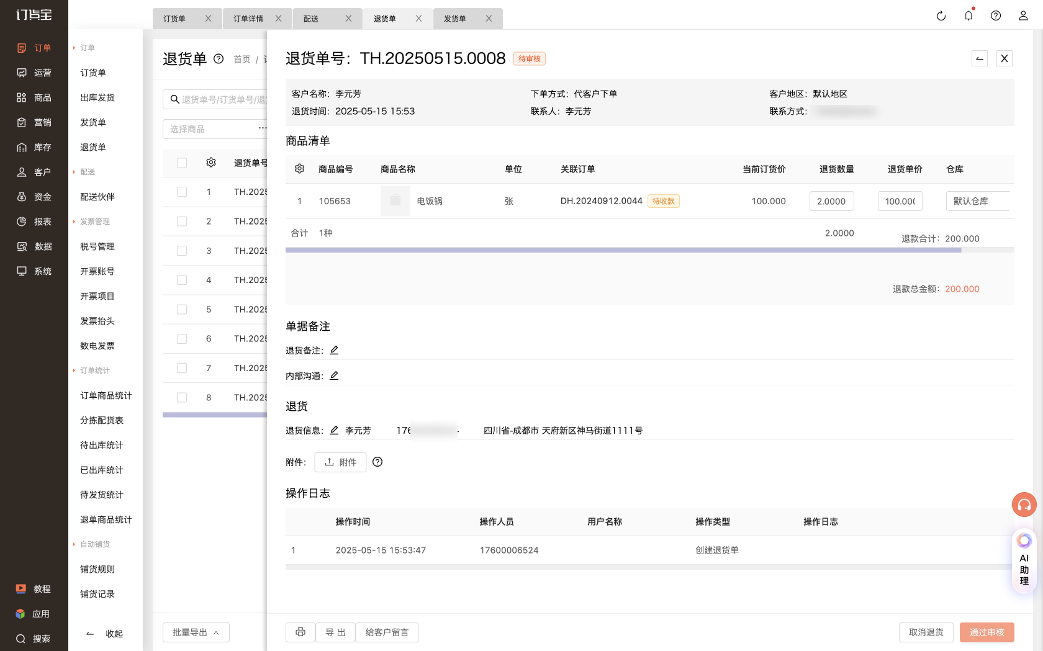
Task: Open 搜索 in the left sidebar
Action: tap(34, 639)
